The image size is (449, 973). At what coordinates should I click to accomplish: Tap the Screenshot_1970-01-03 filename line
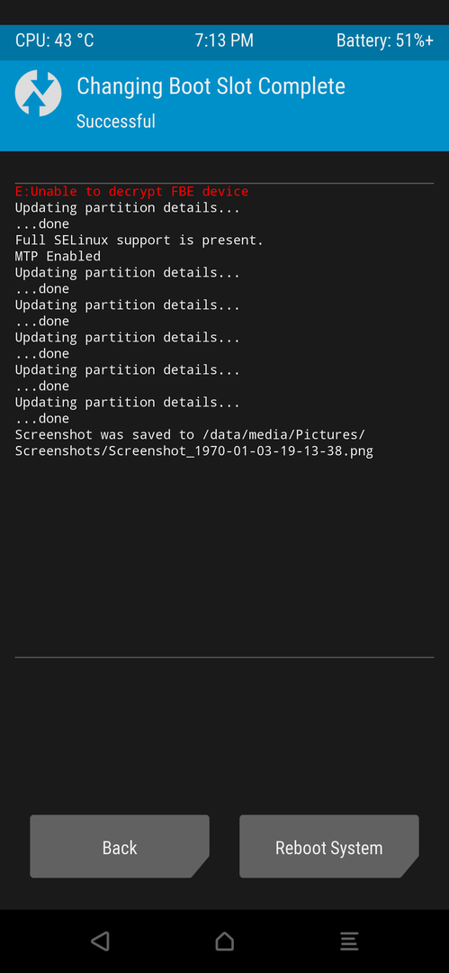point(194,450)
